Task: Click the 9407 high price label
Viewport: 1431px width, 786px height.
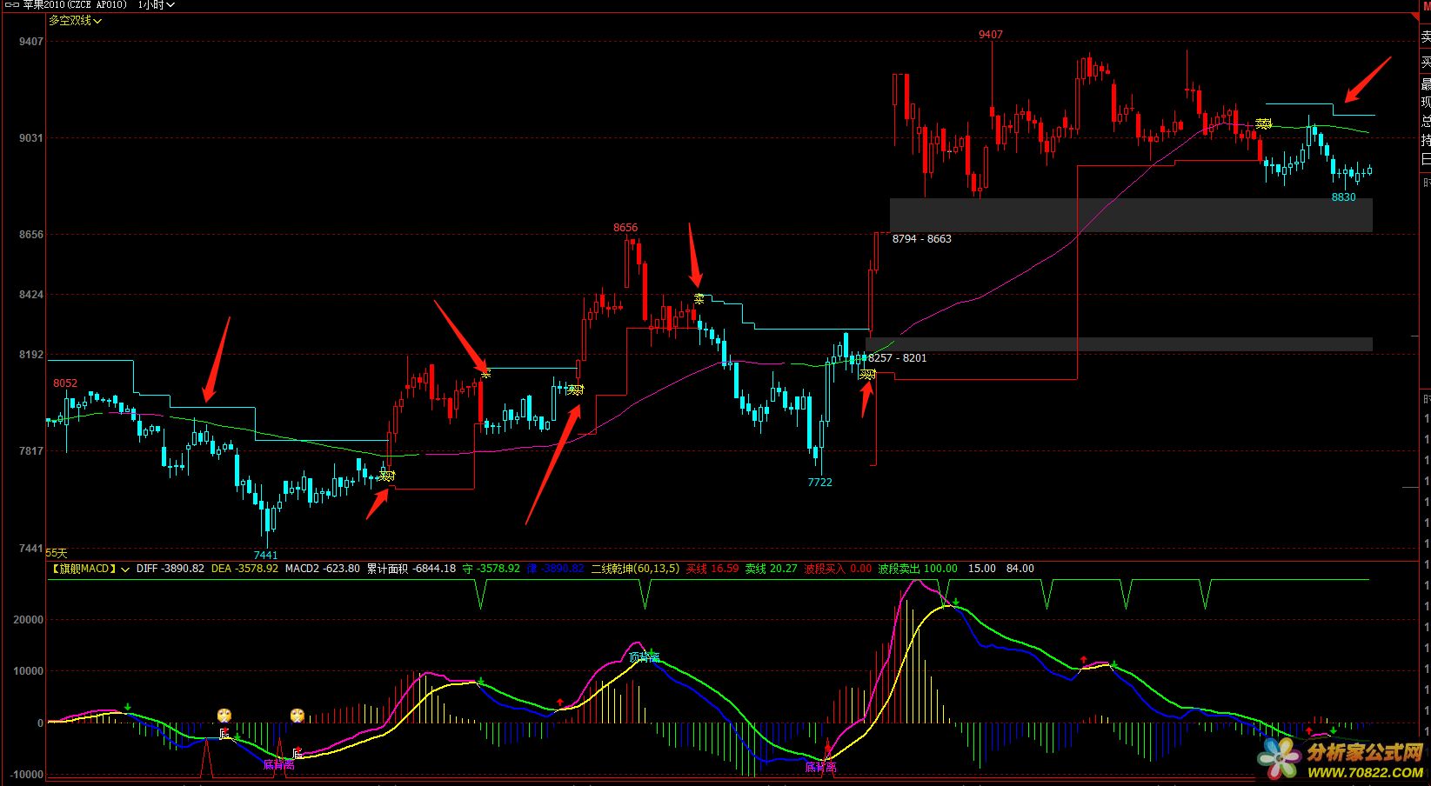Action: 991,35
